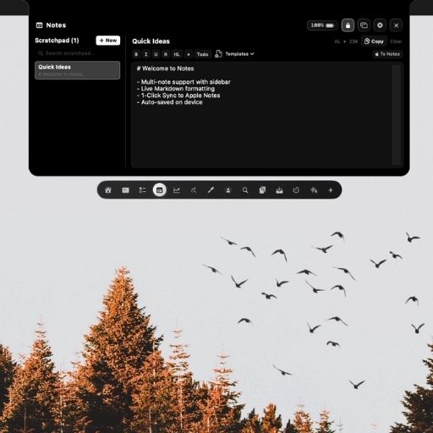Click the template document icon beside Templates

pyautogui.click(x=218, y=54)
